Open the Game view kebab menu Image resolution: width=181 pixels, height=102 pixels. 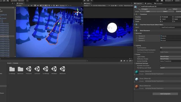132,3
